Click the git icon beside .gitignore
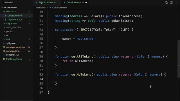Screen dimensions: 180x101 click(4, 43)
